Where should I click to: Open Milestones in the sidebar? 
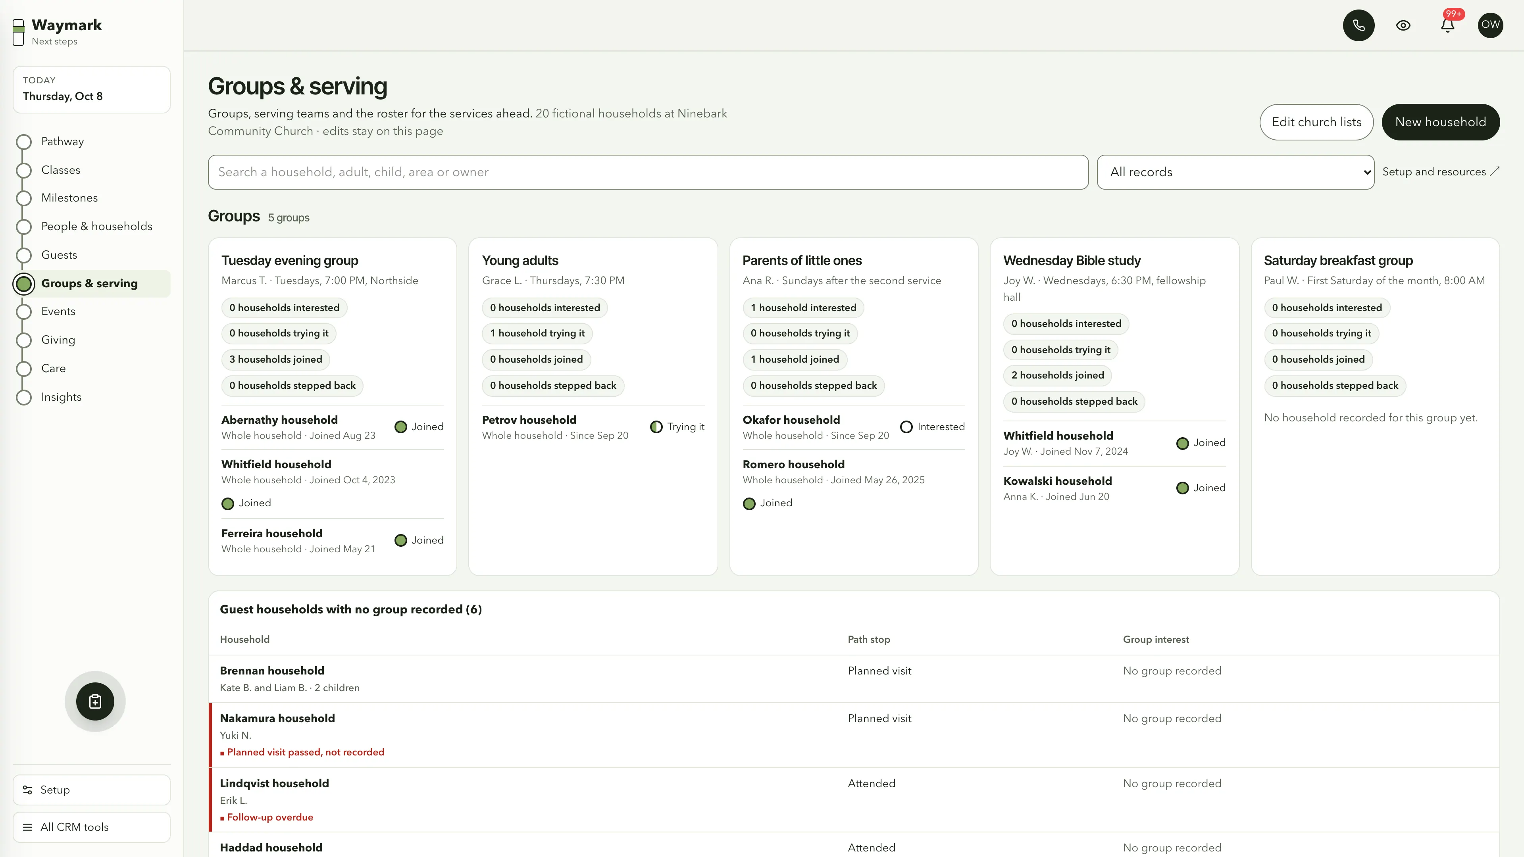[70, 198]
